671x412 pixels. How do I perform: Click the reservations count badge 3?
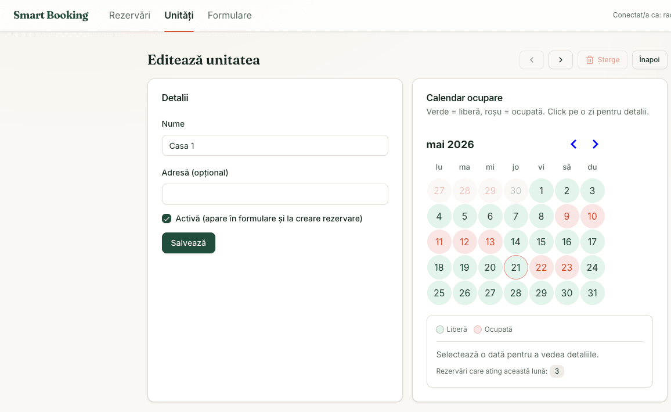(557, 371)
